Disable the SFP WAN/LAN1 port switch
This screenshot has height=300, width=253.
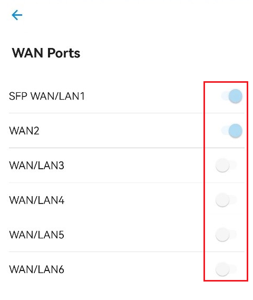(231, 96)
